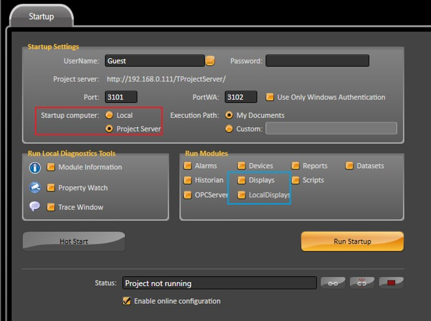Toggle the Alarms module checkbox
Image resolution: width=431 pixels, height=321 pixels.
(188, 166)
